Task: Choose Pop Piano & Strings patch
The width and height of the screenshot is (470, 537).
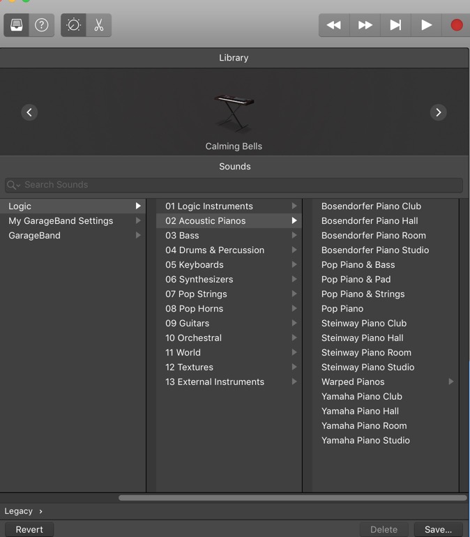Action: [x=385, y=294]
